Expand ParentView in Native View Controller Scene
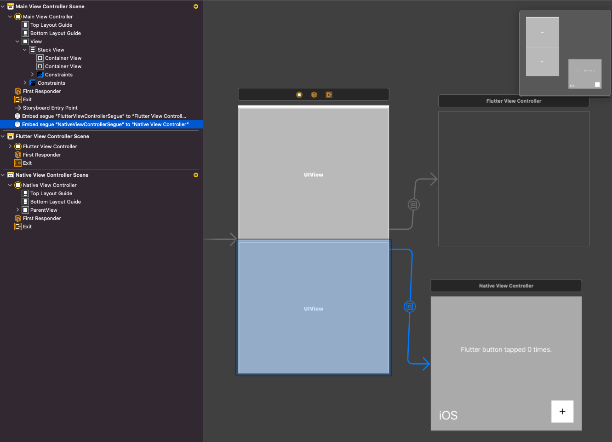The width and height of the screenshot is (612, 442). (18, 209)
